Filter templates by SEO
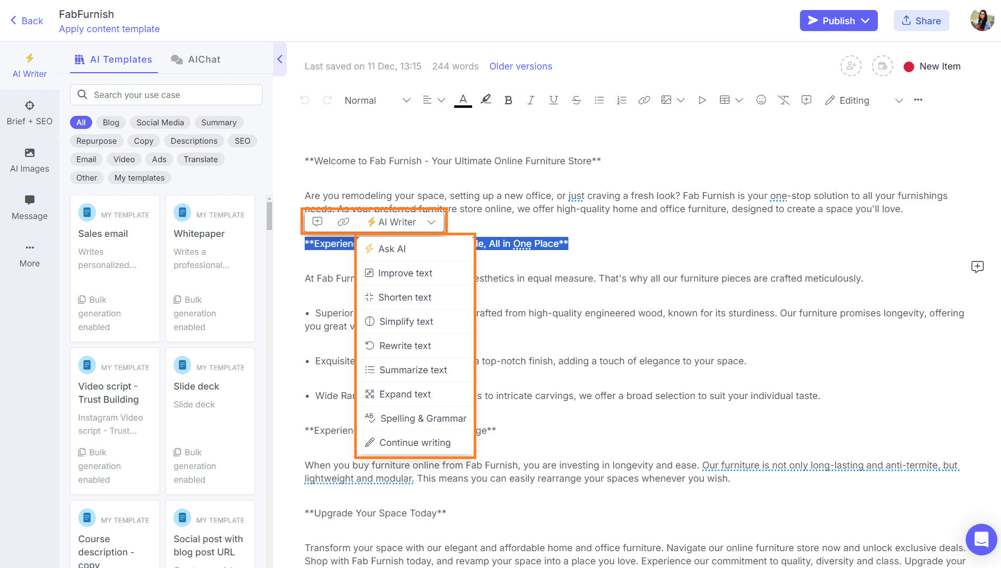1001x568 pixels. pyautogui.click(x=243, y=141)
